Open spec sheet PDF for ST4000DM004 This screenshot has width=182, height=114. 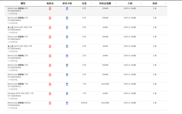[x=50, y=18]
